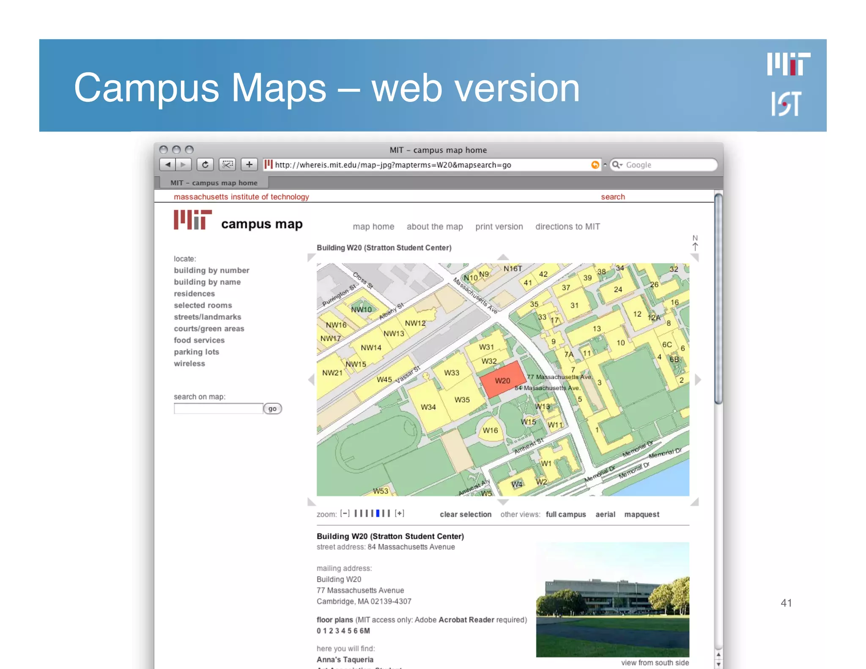Pan map northeast with the corner arrow

coord(695,258)
